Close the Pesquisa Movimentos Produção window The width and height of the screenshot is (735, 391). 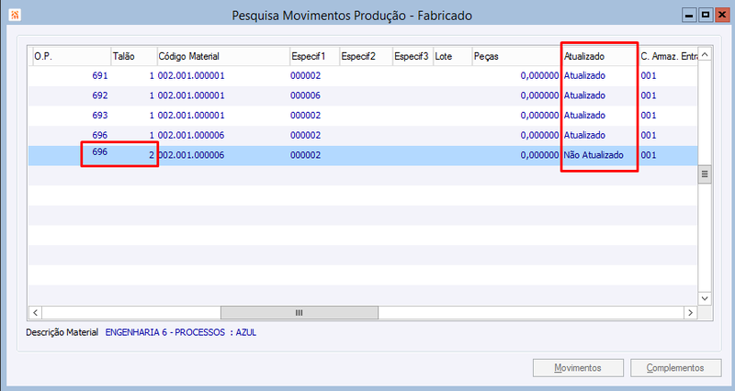pos(722,15)
